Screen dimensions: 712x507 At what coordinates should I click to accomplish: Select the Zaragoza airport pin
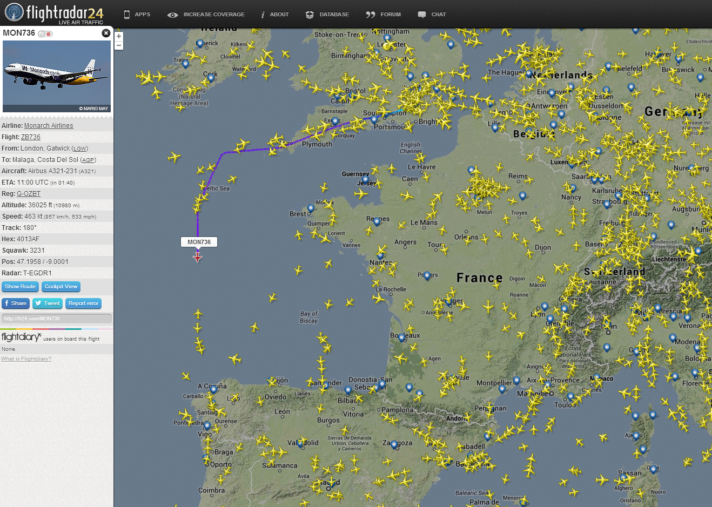pos(394,445)
